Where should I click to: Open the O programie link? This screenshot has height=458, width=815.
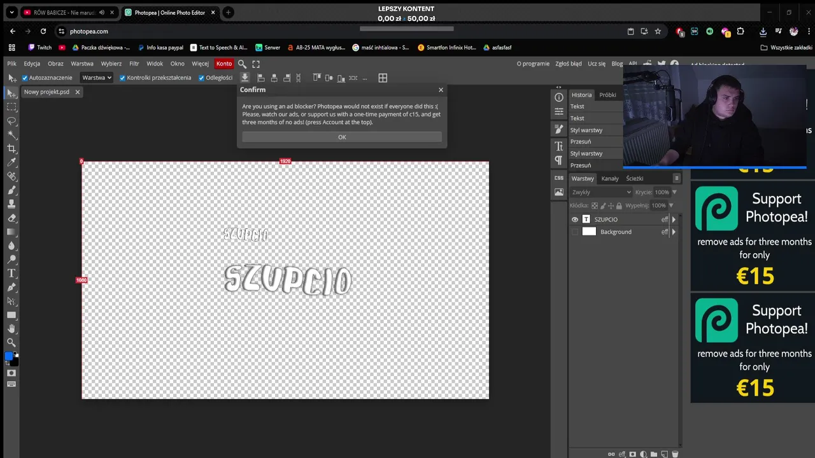533,64
